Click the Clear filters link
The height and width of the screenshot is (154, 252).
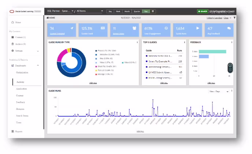(226, 18)
